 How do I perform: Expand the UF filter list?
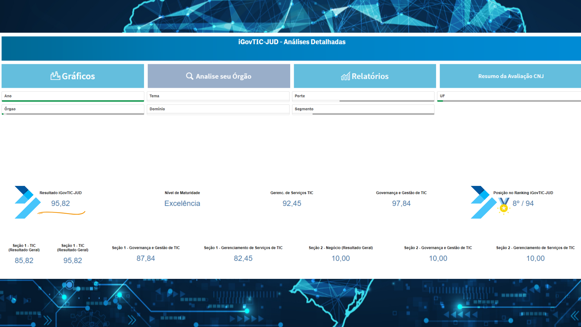click(509, 96)
